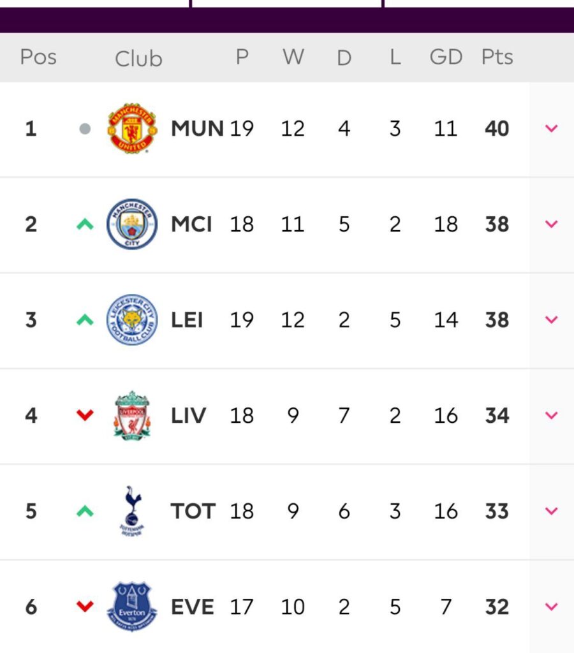Click the Leicester City fox crest
This screenshot has width=574, height=653.
pos(132,319)
